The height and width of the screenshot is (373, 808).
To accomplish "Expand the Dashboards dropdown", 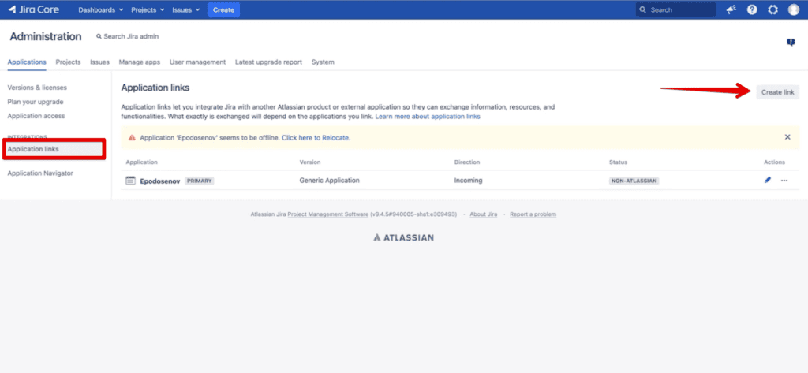I will 101,9.
